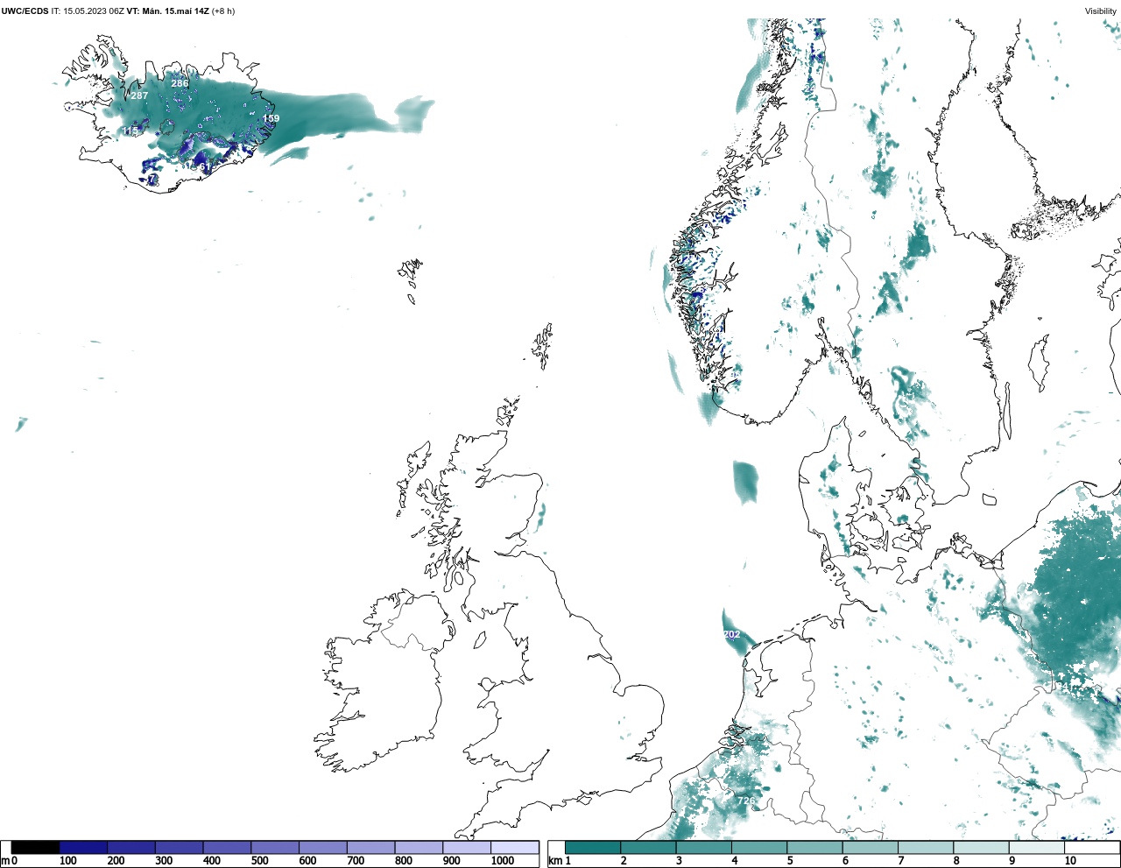The height and width of the screenshot is (868, 1121).
Task: Click the '202' value off the Dutch coast
Action: (731, 634)
